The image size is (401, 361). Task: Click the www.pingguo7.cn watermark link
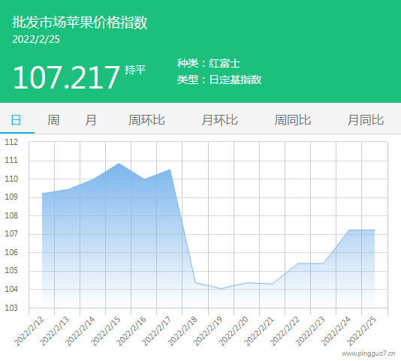pyautogui.click(x=369, y=353)
